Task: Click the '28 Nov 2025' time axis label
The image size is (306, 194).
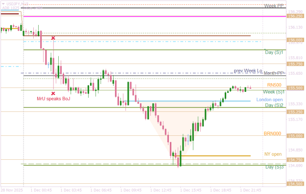Action: 12,190
